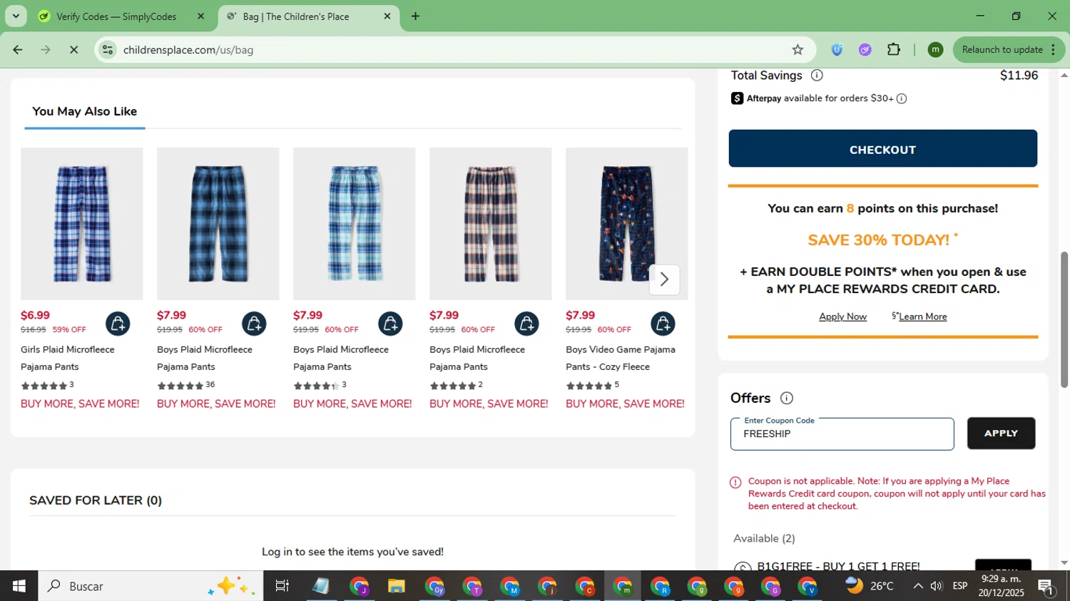Open Task View on taskbar

282,586
